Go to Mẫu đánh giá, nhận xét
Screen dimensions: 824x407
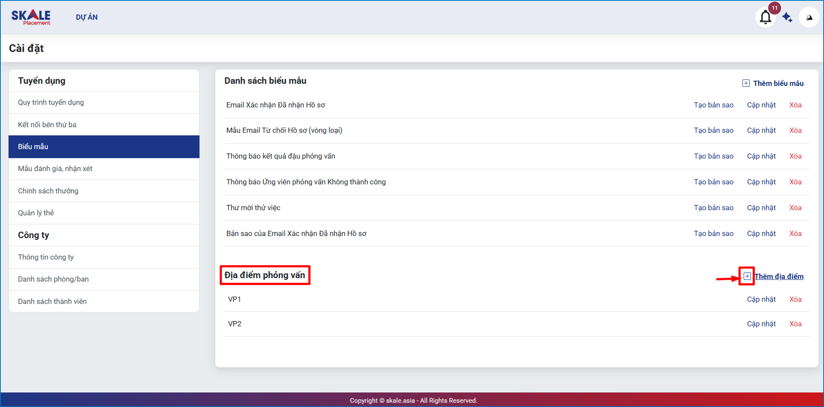tap(55, 169)
